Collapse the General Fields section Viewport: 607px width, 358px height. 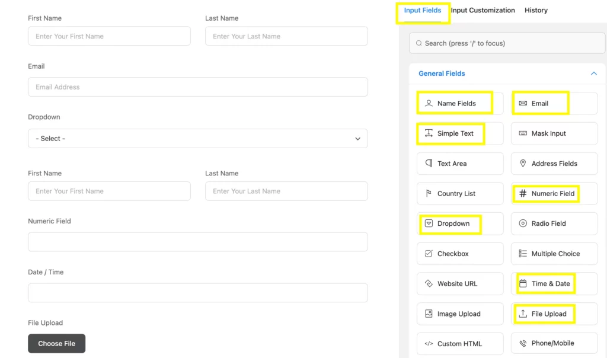pyautogui.click(x=593, y=73)
